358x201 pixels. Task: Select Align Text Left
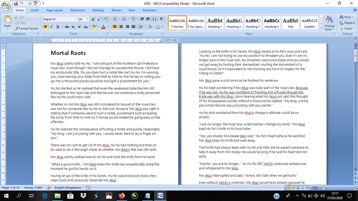[115, 27]
